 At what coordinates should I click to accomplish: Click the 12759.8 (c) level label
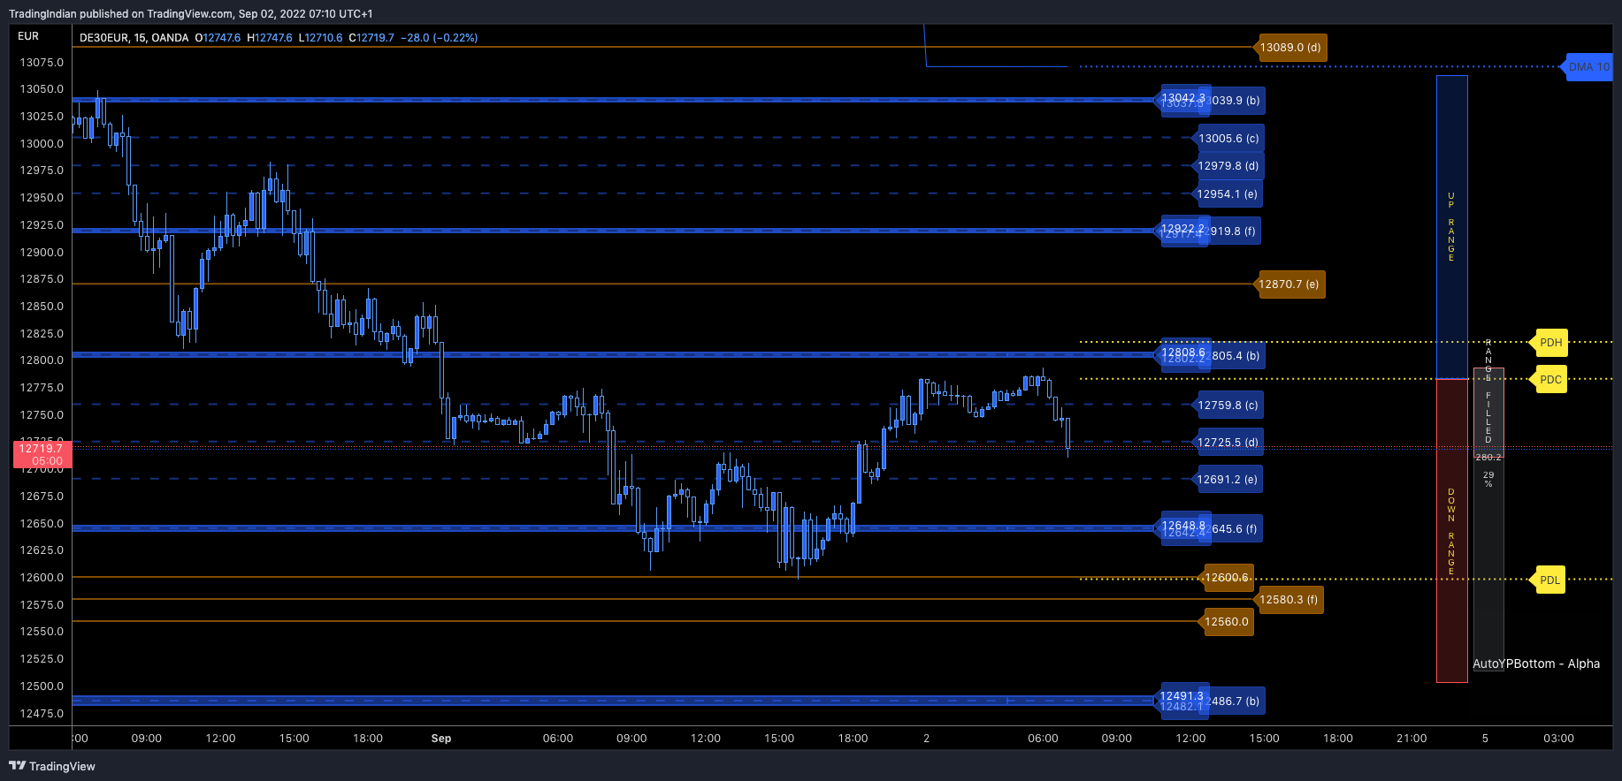[1228, 406]
